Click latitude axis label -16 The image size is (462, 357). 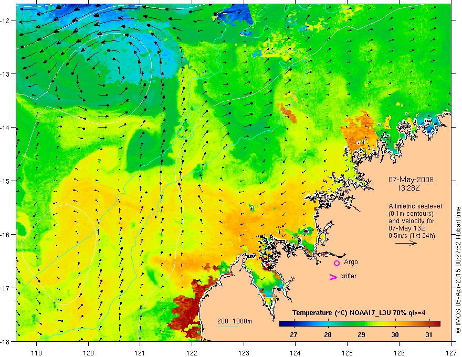pyautogui.click(x=5, y=235)
